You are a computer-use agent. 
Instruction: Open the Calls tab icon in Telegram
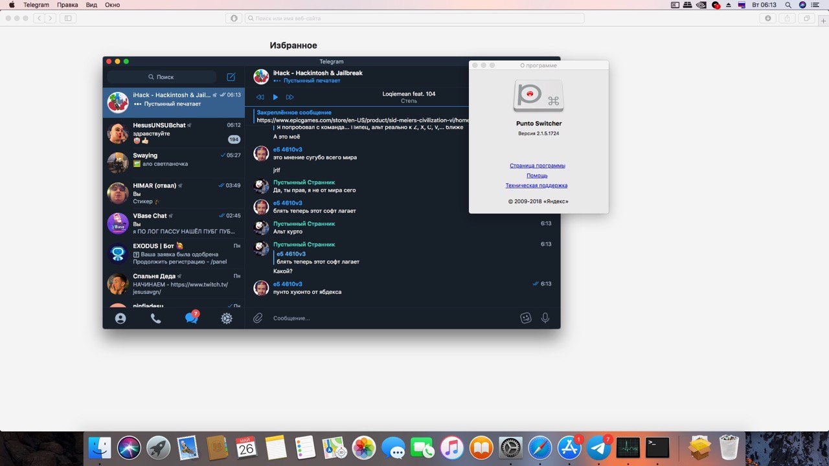(x=155, y=318)
